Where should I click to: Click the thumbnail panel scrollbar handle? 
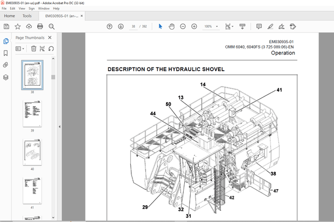pos(53,77)
